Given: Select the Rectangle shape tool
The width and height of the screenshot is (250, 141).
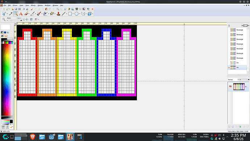Looking at the screenshot, I should tap(70, 14).
